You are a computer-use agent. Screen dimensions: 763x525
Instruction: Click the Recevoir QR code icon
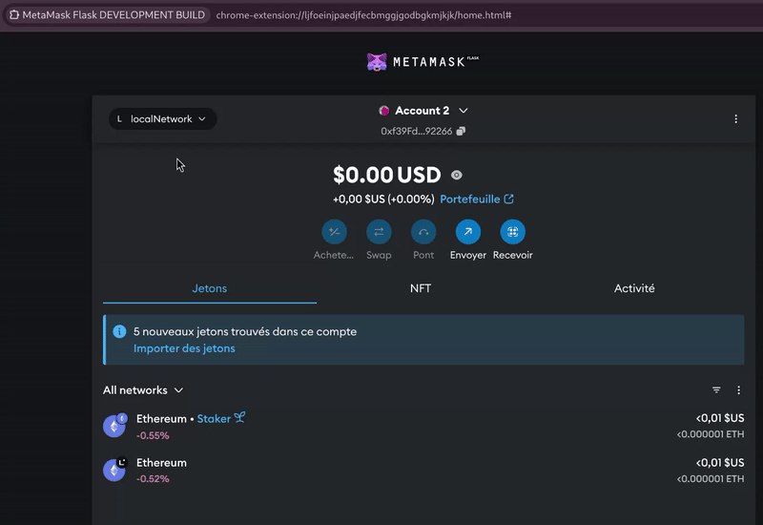pyautogui.click(x=512, y=232)
